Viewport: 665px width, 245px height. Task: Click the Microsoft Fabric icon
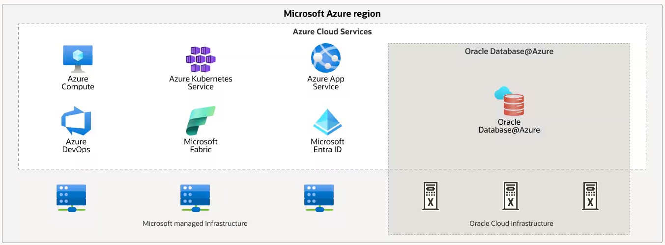pyautogui.click(x=201, y=121)
